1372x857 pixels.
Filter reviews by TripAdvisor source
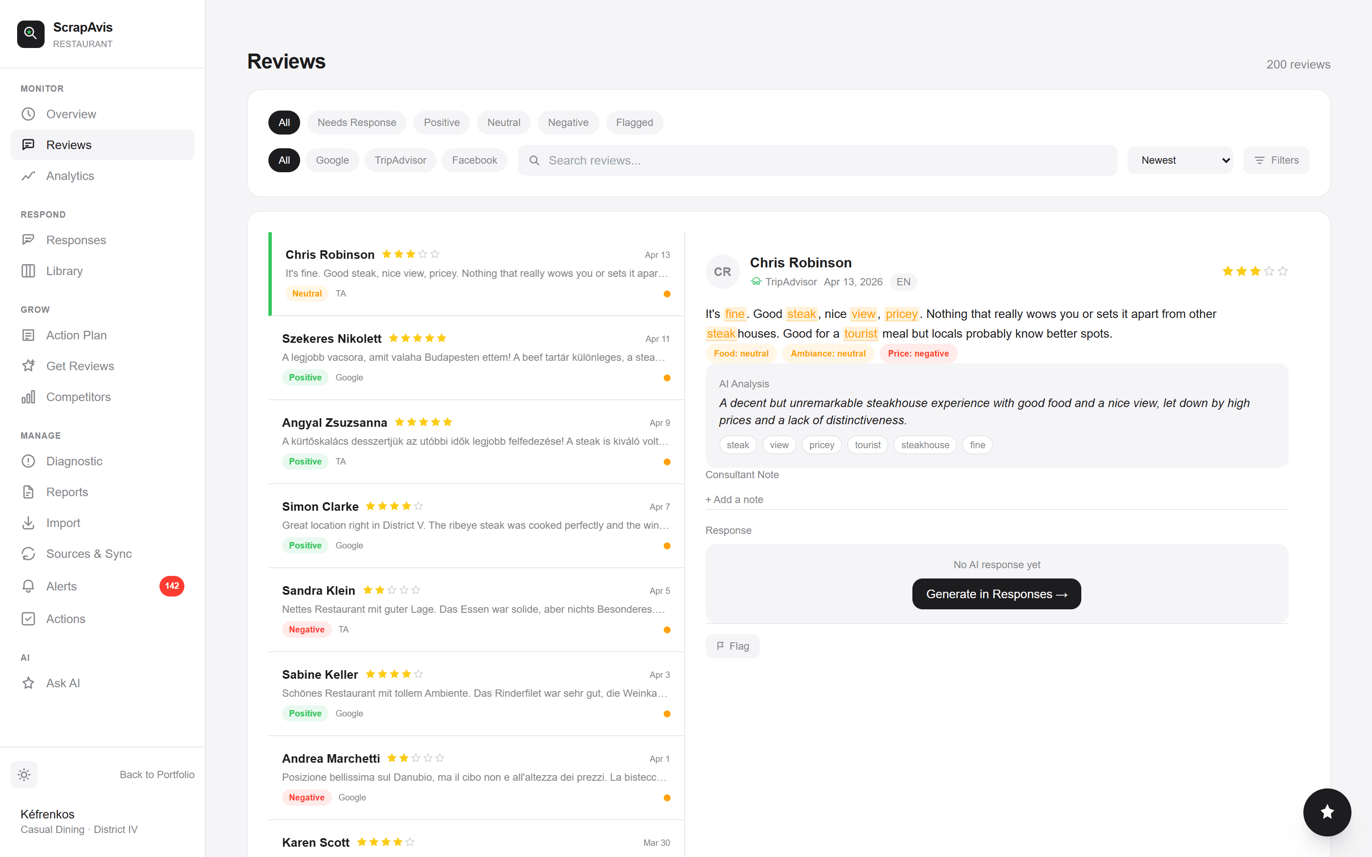pos(400,160)
